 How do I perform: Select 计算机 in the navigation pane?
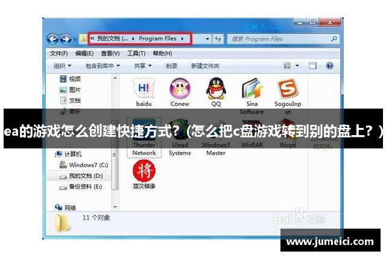point(68,154)
